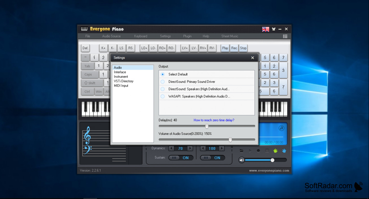Click the Volume of Audio Source slider handle
Viewport: 369px width, 199px height.
230,140
